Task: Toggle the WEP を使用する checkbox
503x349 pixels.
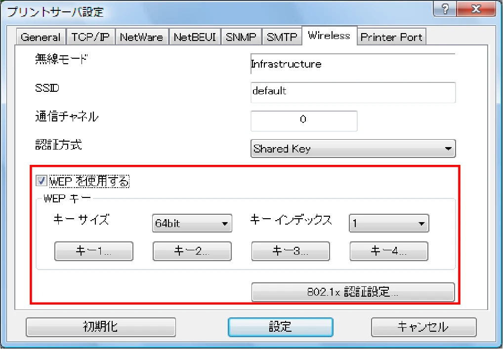Action: tap(42, 181)
